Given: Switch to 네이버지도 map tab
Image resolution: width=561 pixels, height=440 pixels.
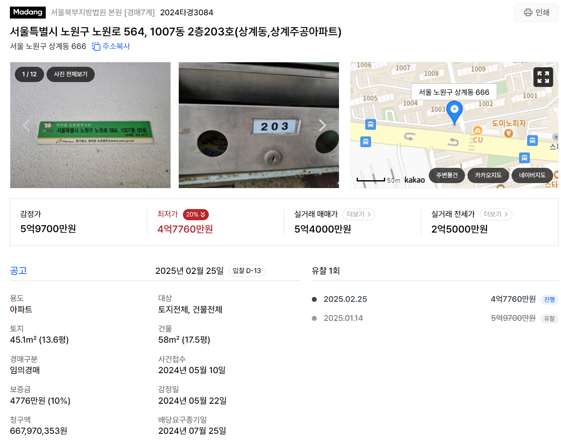Looking at the screenshot, I should 532,175.
